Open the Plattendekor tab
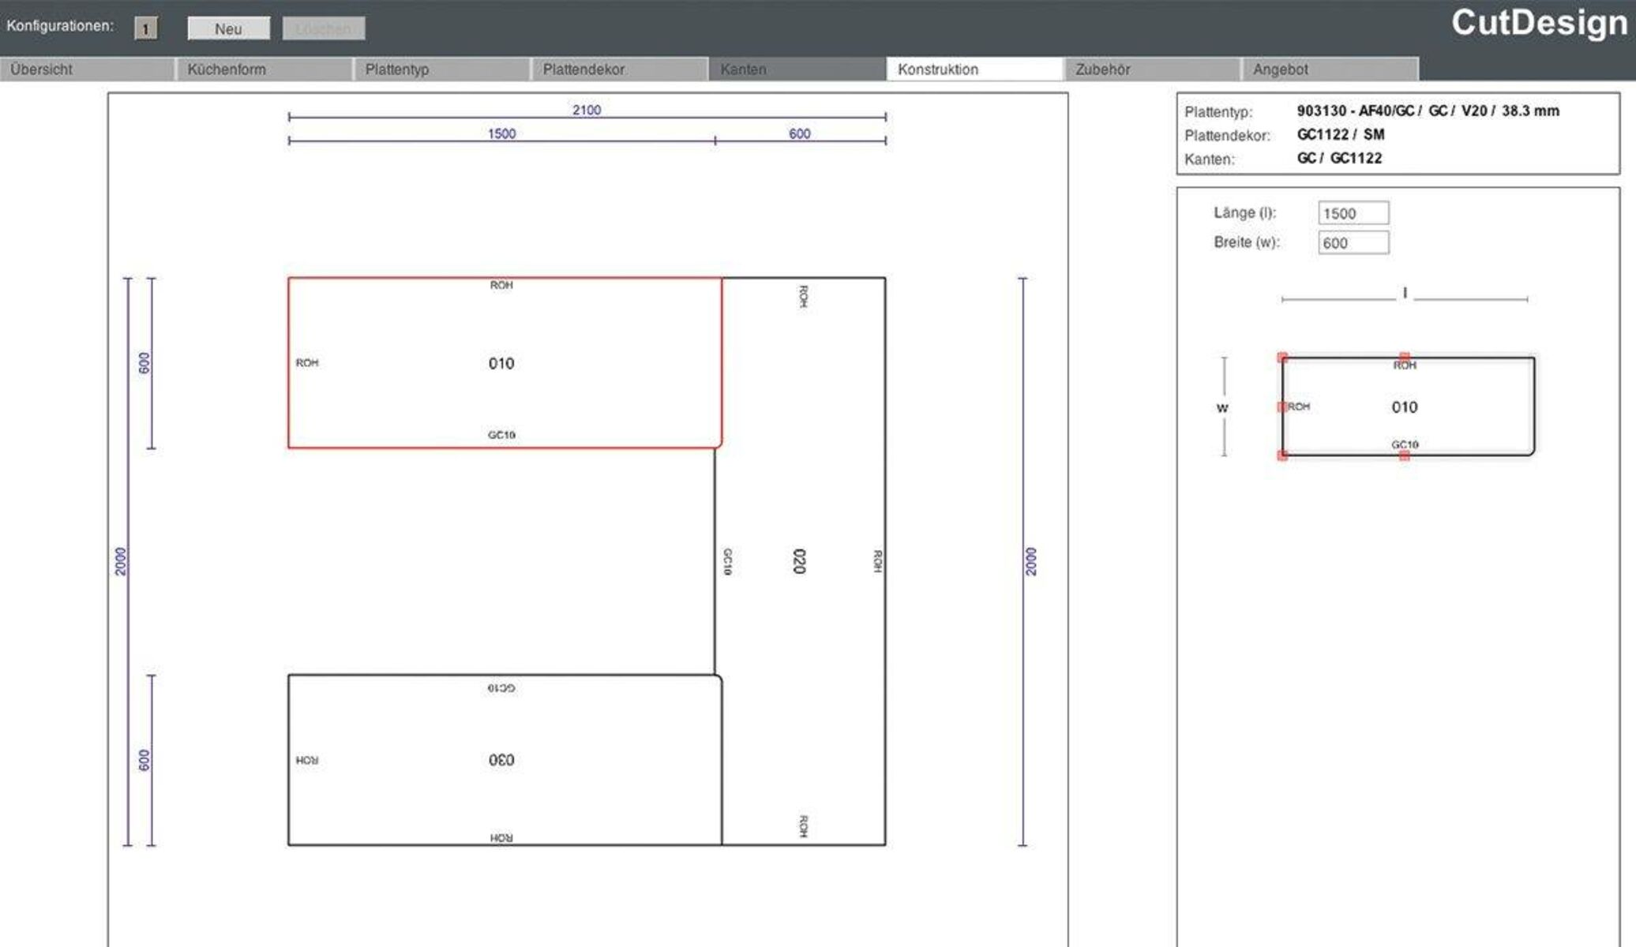The width and height of the screenshot is (1636, 947). 618,69
